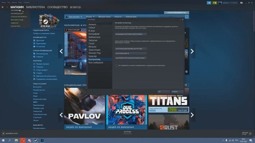Click the список желаемого button
This screenshot has width=255, height=143.
(177, 12)
